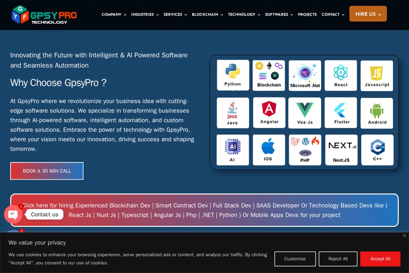Click the hiring developers banner link
Viewport: 409px width, 273px height.
[x=204, y=210]
